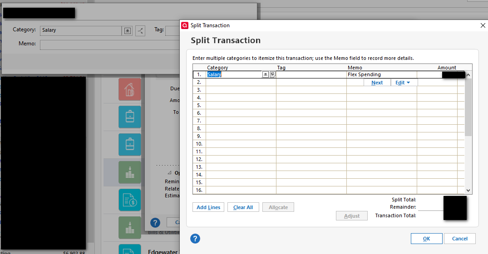Image resolution: width=488 pixels, height=254 pixels.
Task: Click the Category cell in split line 2
Action: [241, 83]
